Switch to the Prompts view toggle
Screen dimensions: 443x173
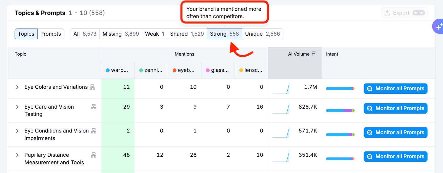tap(51, 34)
